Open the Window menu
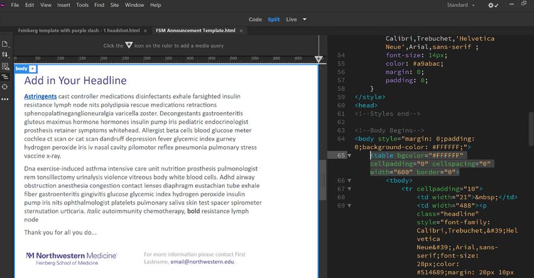The width and height of the screenshot is (534, 278). 134,5
